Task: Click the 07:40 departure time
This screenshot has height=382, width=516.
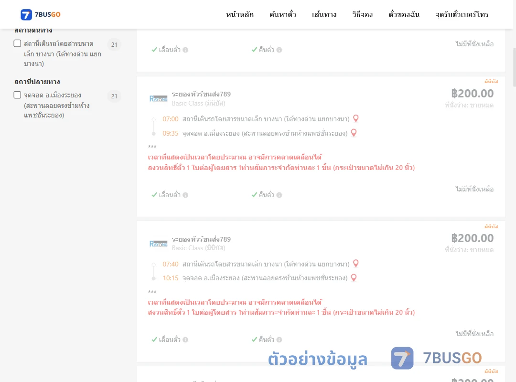Action: (x=171, y=264)
